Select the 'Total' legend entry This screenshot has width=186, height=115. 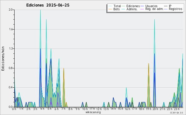(x=117, y=6)
